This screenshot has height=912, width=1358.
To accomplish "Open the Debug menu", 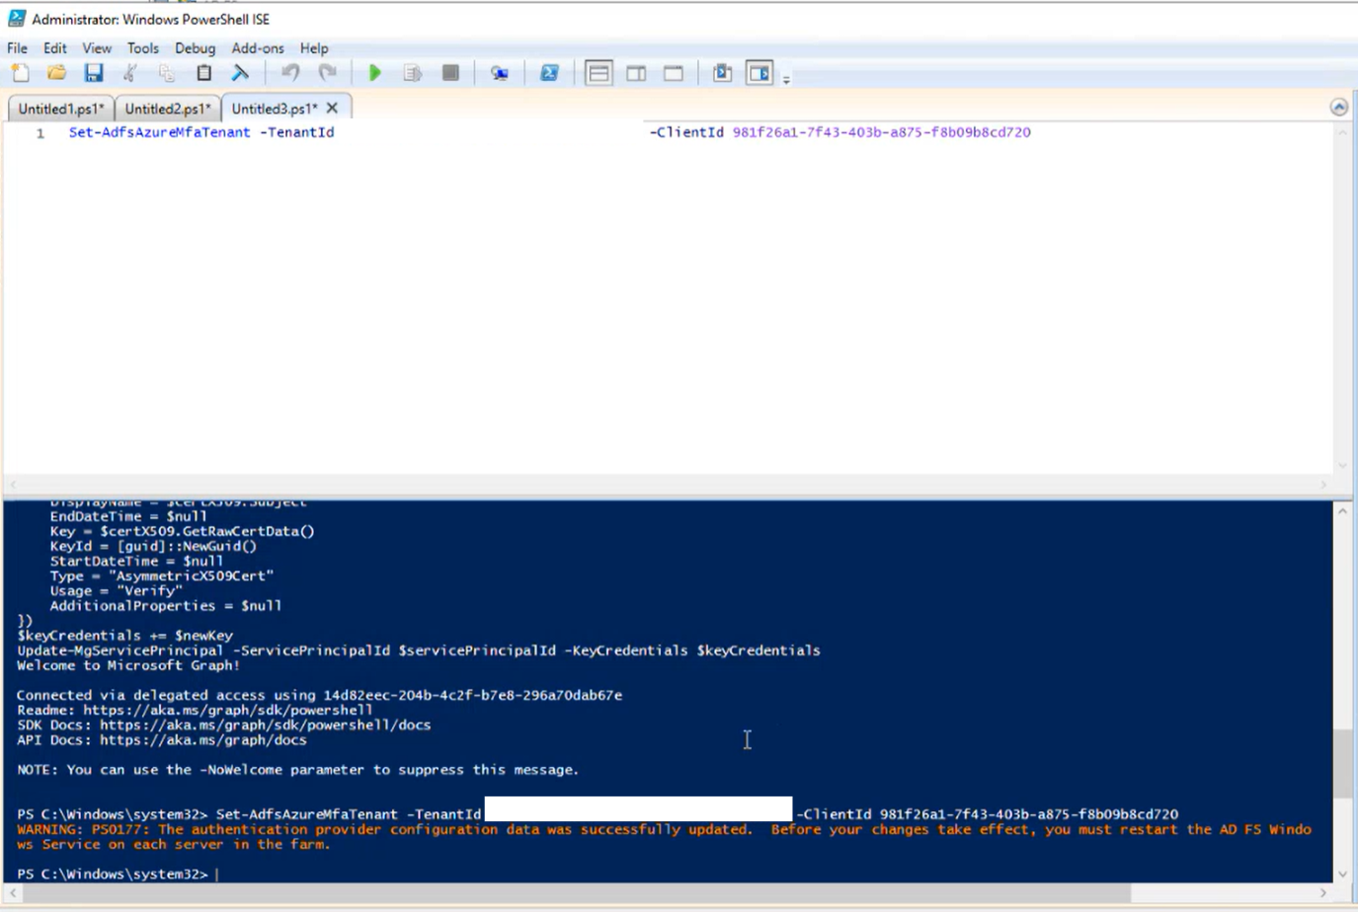I will point(195,47).
